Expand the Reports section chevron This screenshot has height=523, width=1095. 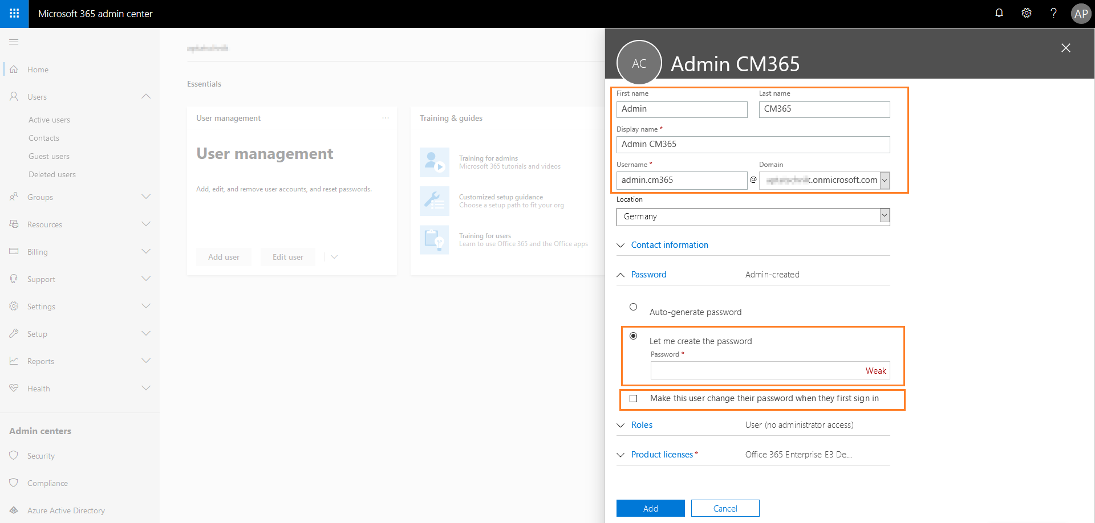click(146, 361)
